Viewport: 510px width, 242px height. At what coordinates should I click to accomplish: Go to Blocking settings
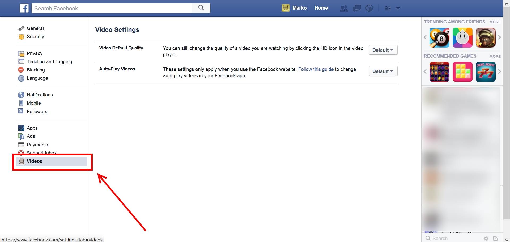click(36, 70)
